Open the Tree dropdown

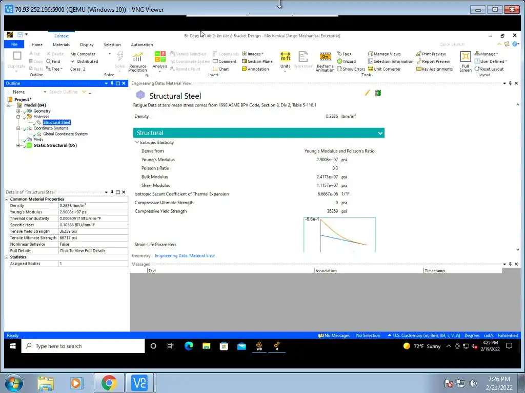(x=54, y=69)
